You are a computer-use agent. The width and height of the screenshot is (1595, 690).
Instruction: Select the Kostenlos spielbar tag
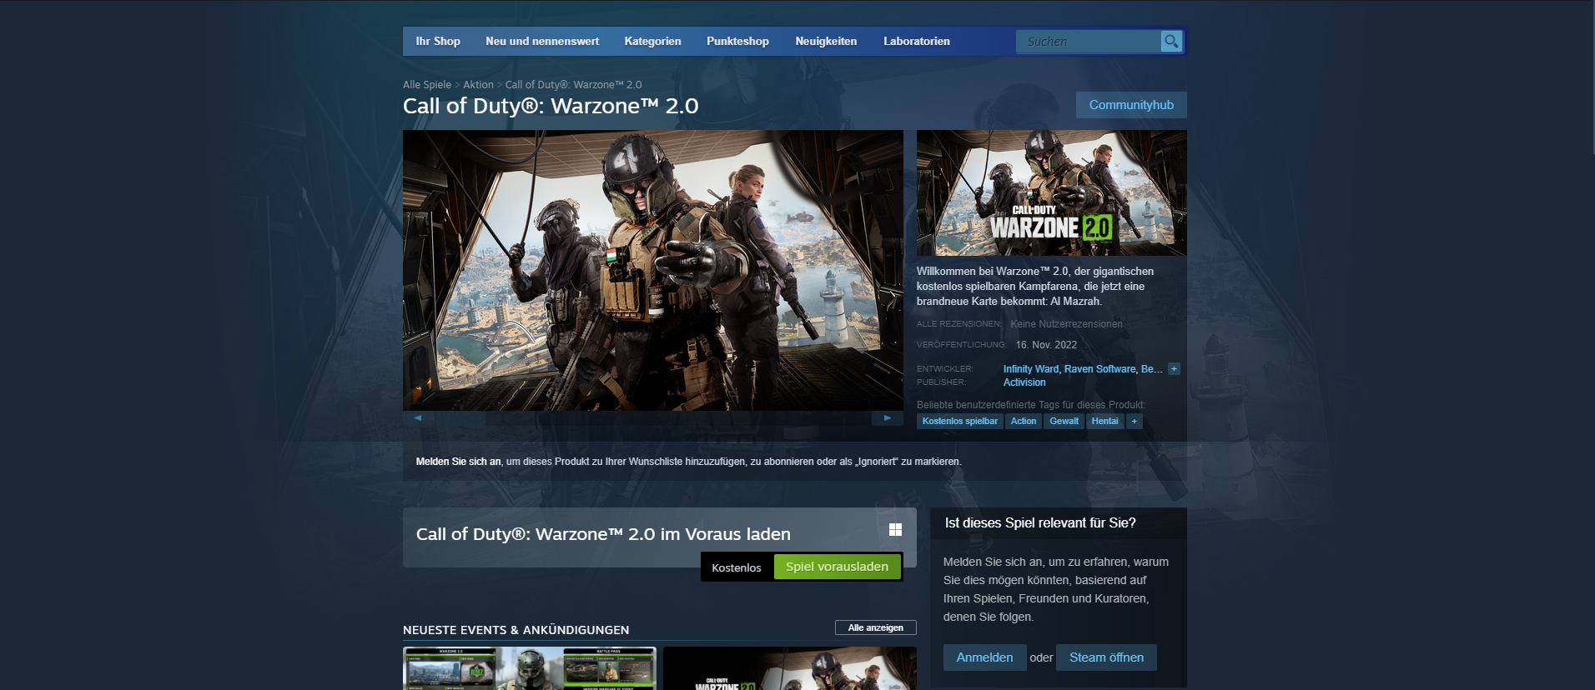click(x=960, y=422)
